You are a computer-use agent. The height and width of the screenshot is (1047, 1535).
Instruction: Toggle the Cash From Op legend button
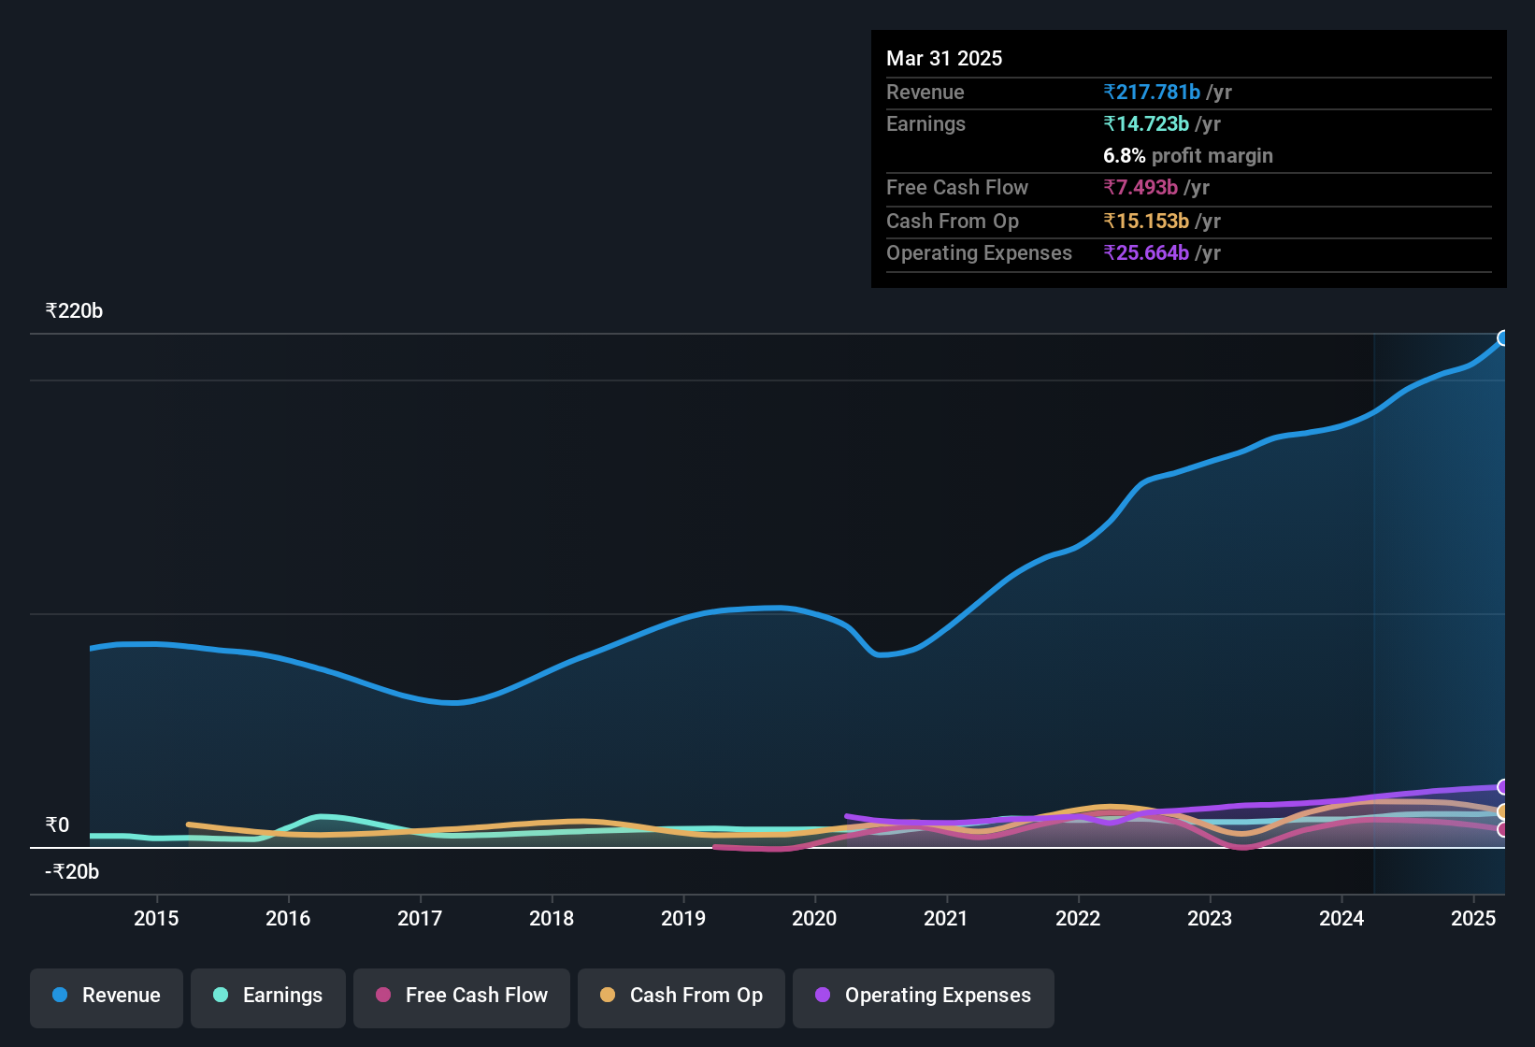(681, 997)
